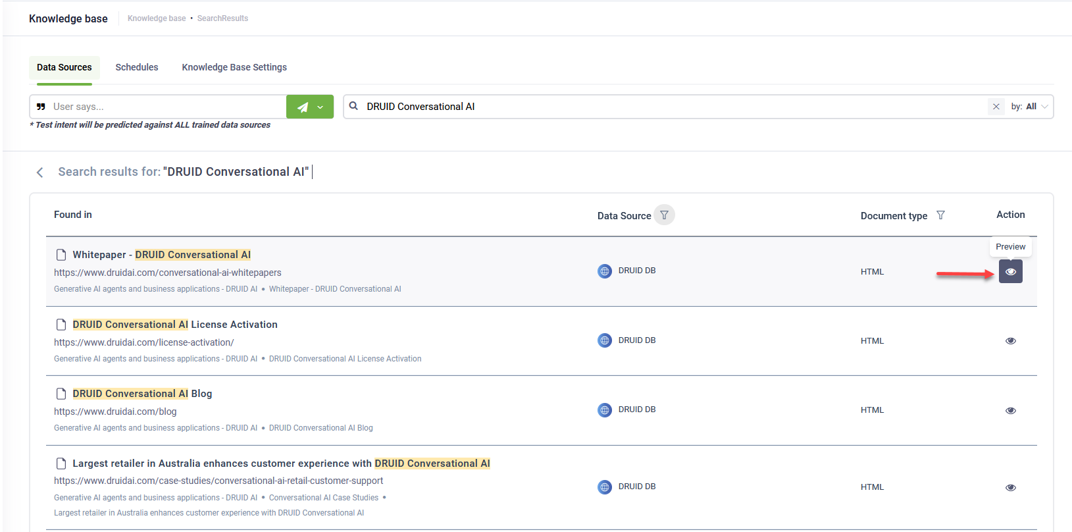The width and height of the screenshot is (1072, 532).
Task: Click the SearchResults breadcrumb item
Action: [222, 18]
